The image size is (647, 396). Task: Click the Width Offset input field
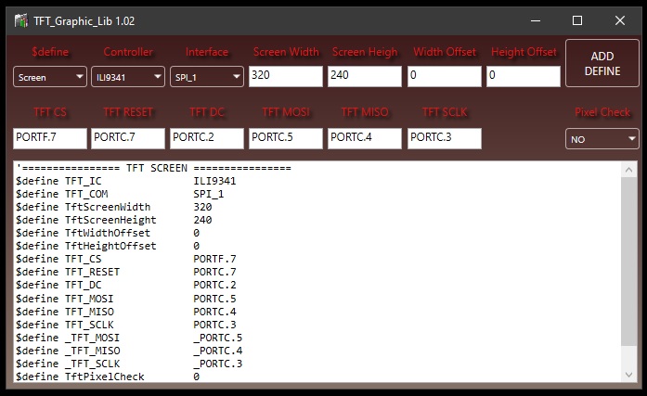point(444,77)
